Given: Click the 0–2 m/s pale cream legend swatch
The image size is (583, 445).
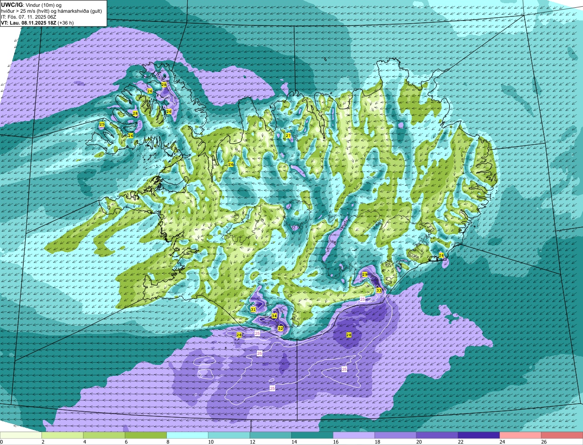Looking at the screenshot, I should (21, 435).
